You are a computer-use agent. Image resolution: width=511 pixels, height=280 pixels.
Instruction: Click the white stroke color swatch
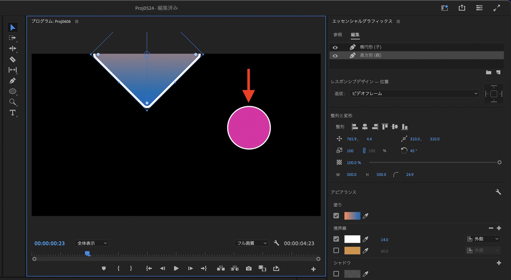coord(352,239)
